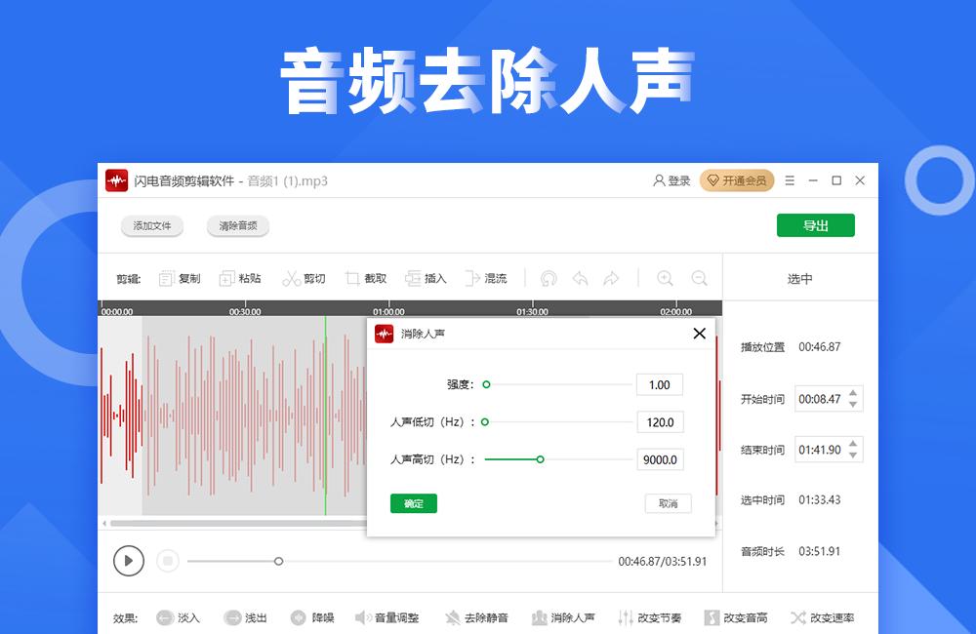Click the selected duration value 01:33.43

(x=820, y=499)
